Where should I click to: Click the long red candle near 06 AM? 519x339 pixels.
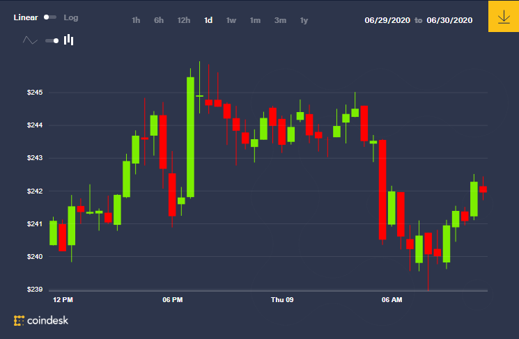click(382, 189)
